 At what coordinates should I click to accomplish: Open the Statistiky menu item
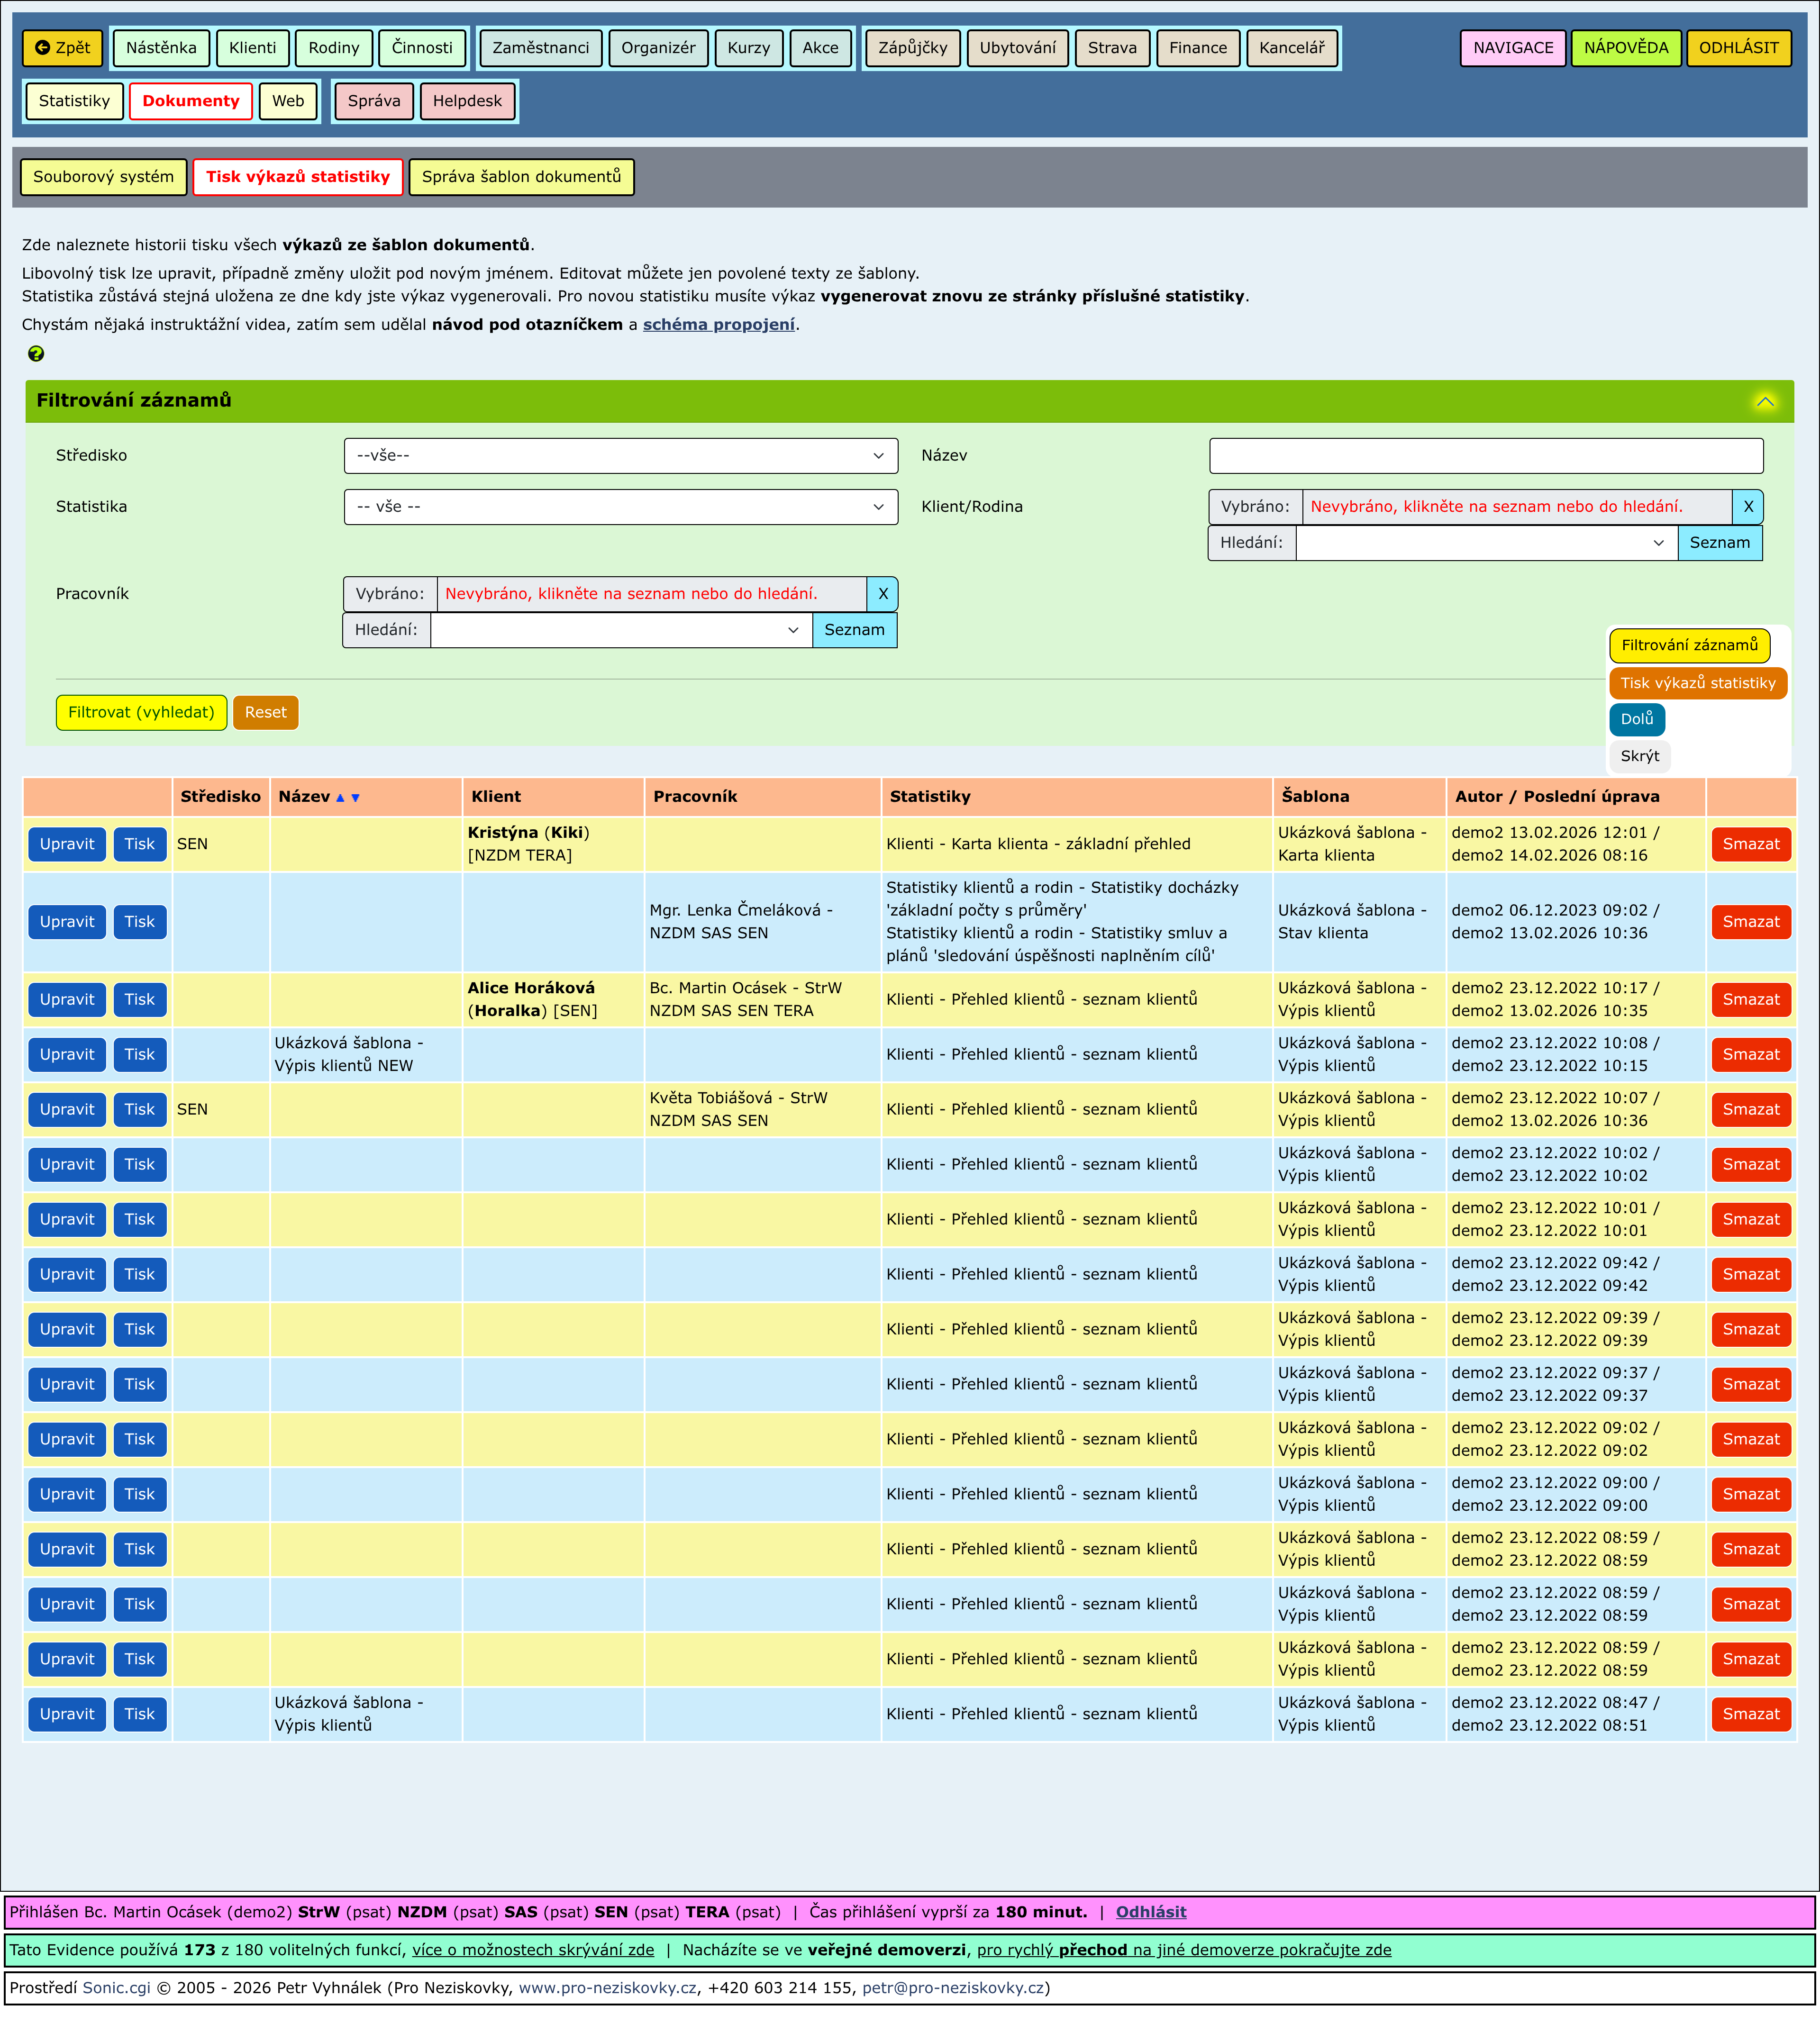[x=74, y=101]
